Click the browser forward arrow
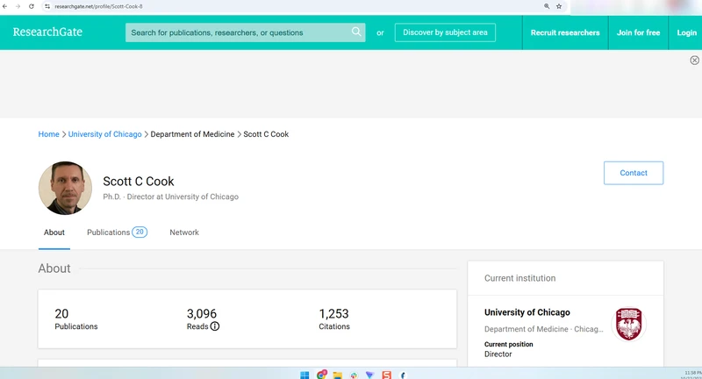The image size is (702, 379). tap(18, 6)
